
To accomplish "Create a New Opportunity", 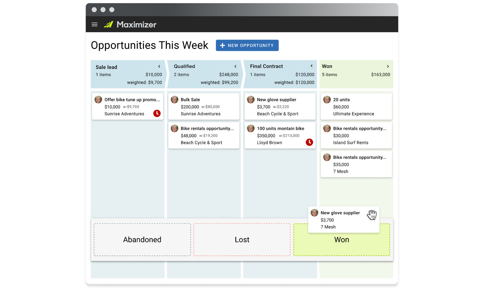I will tap(247, 45).
